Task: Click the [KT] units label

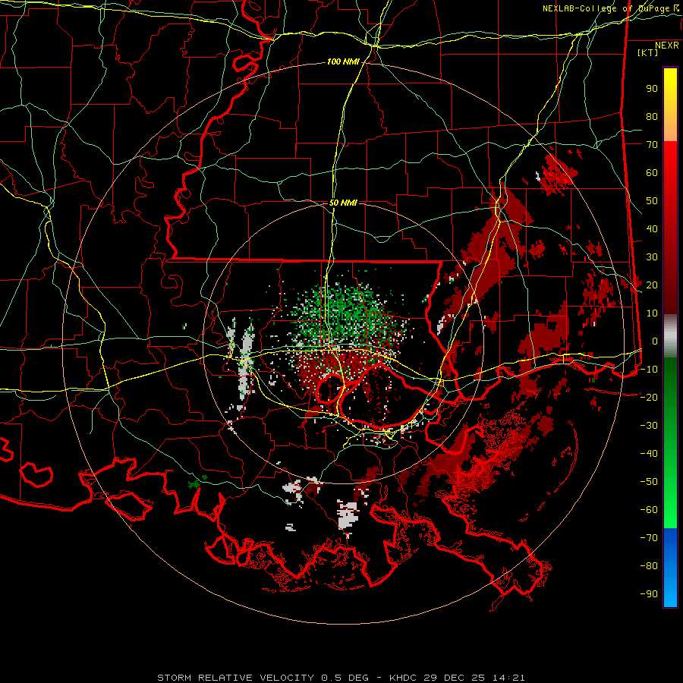Action: tap(648, 52)
